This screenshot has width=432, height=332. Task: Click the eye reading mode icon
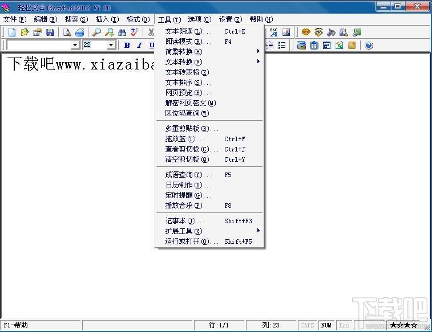point(318,32)
